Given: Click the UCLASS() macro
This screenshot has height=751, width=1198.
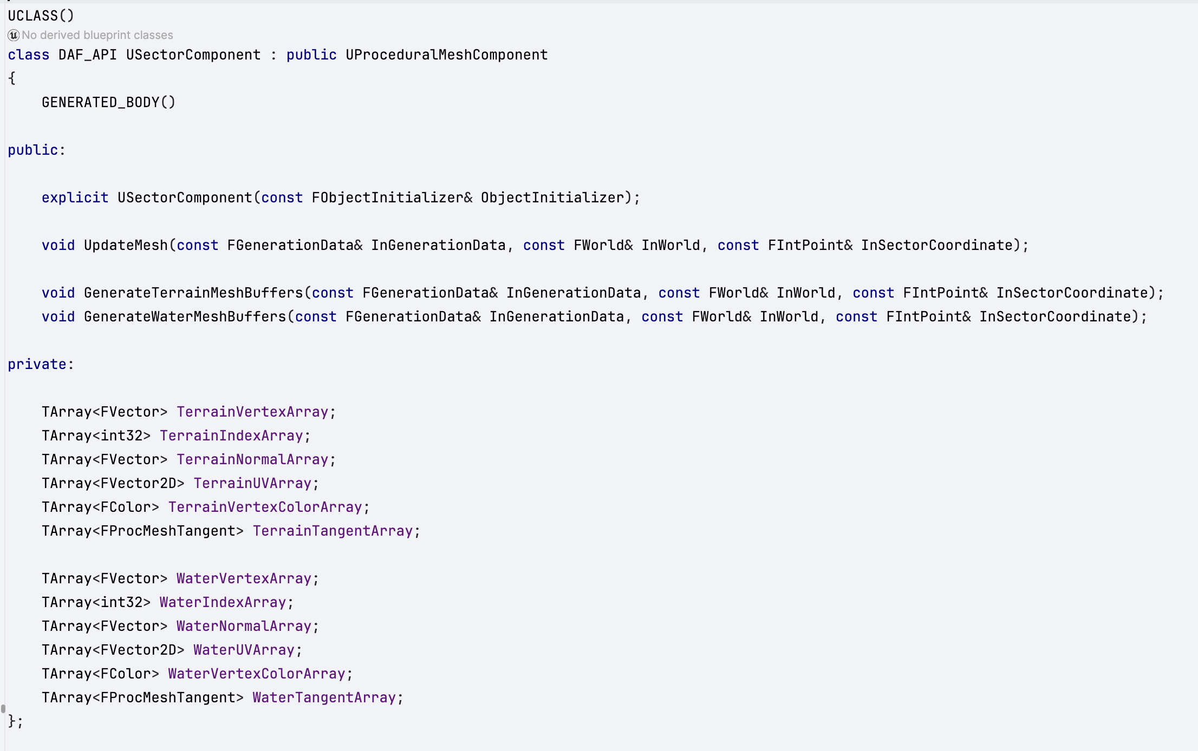Looking at the screenshot, I should point(41,16).
